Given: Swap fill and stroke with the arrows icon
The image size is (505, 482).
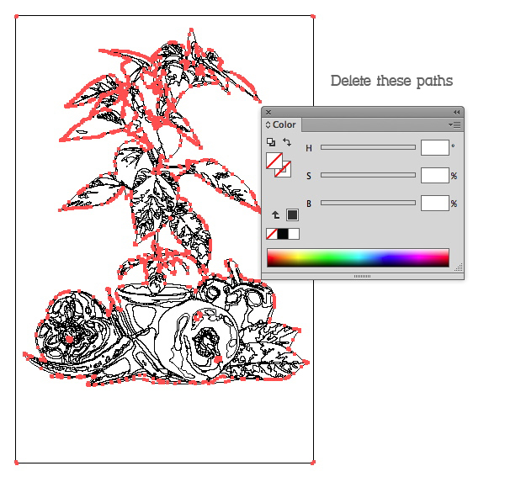Looking at the screenshot, I should 287,142.
